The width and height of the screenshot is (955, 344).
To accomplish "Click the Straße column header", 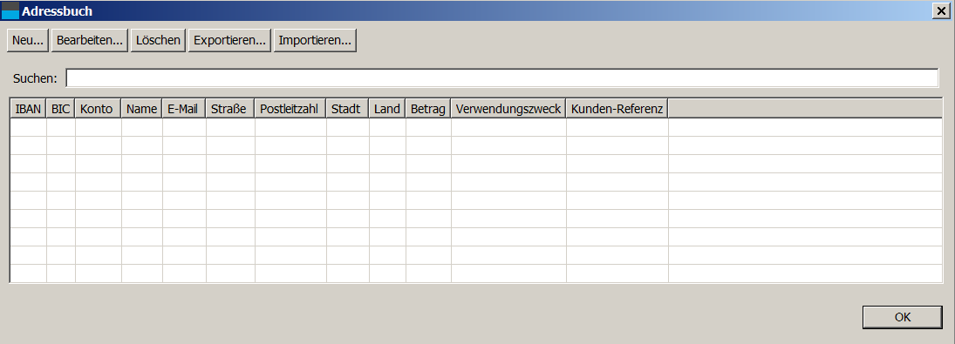I will (x=230, y=109).
